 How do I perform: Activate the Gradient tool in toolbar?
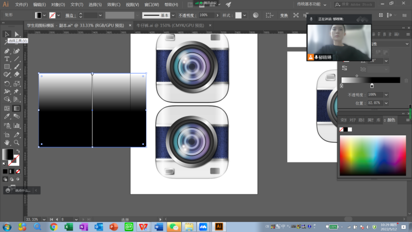coord(17,108)
